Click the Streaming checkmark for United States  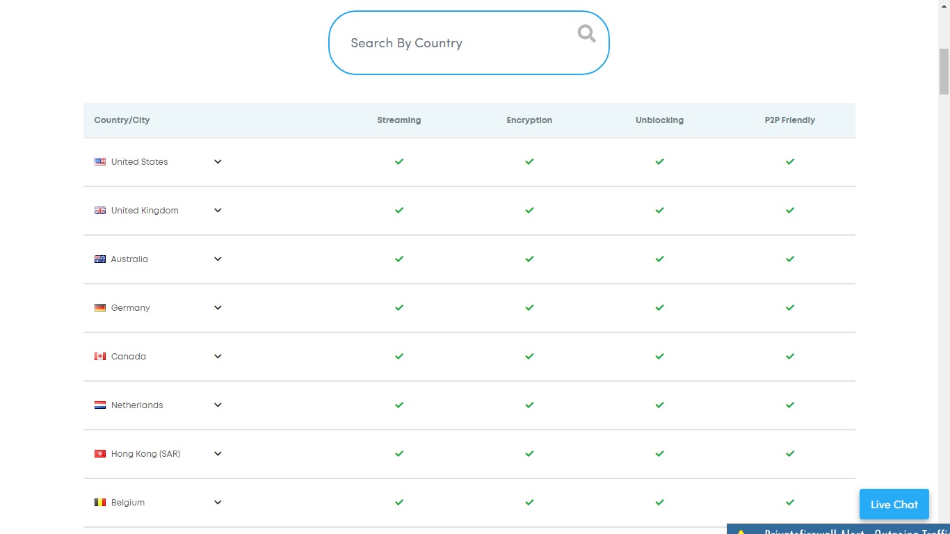[x=399, y=161]
